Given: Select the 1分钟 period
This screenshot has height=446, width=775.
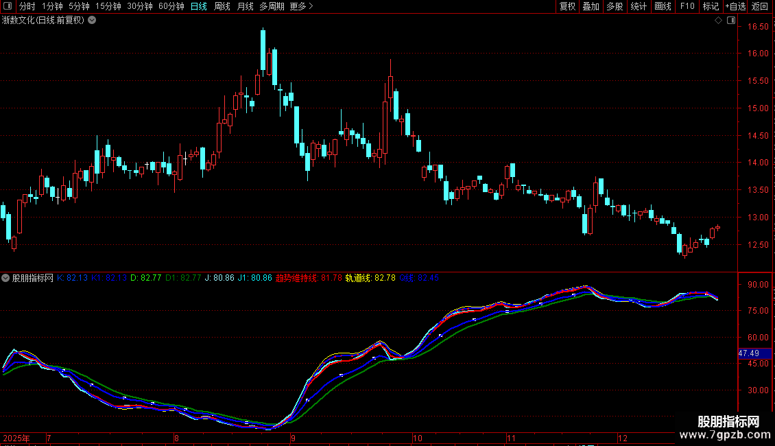Looking at the screenshot, I should (x=52, y=6).
